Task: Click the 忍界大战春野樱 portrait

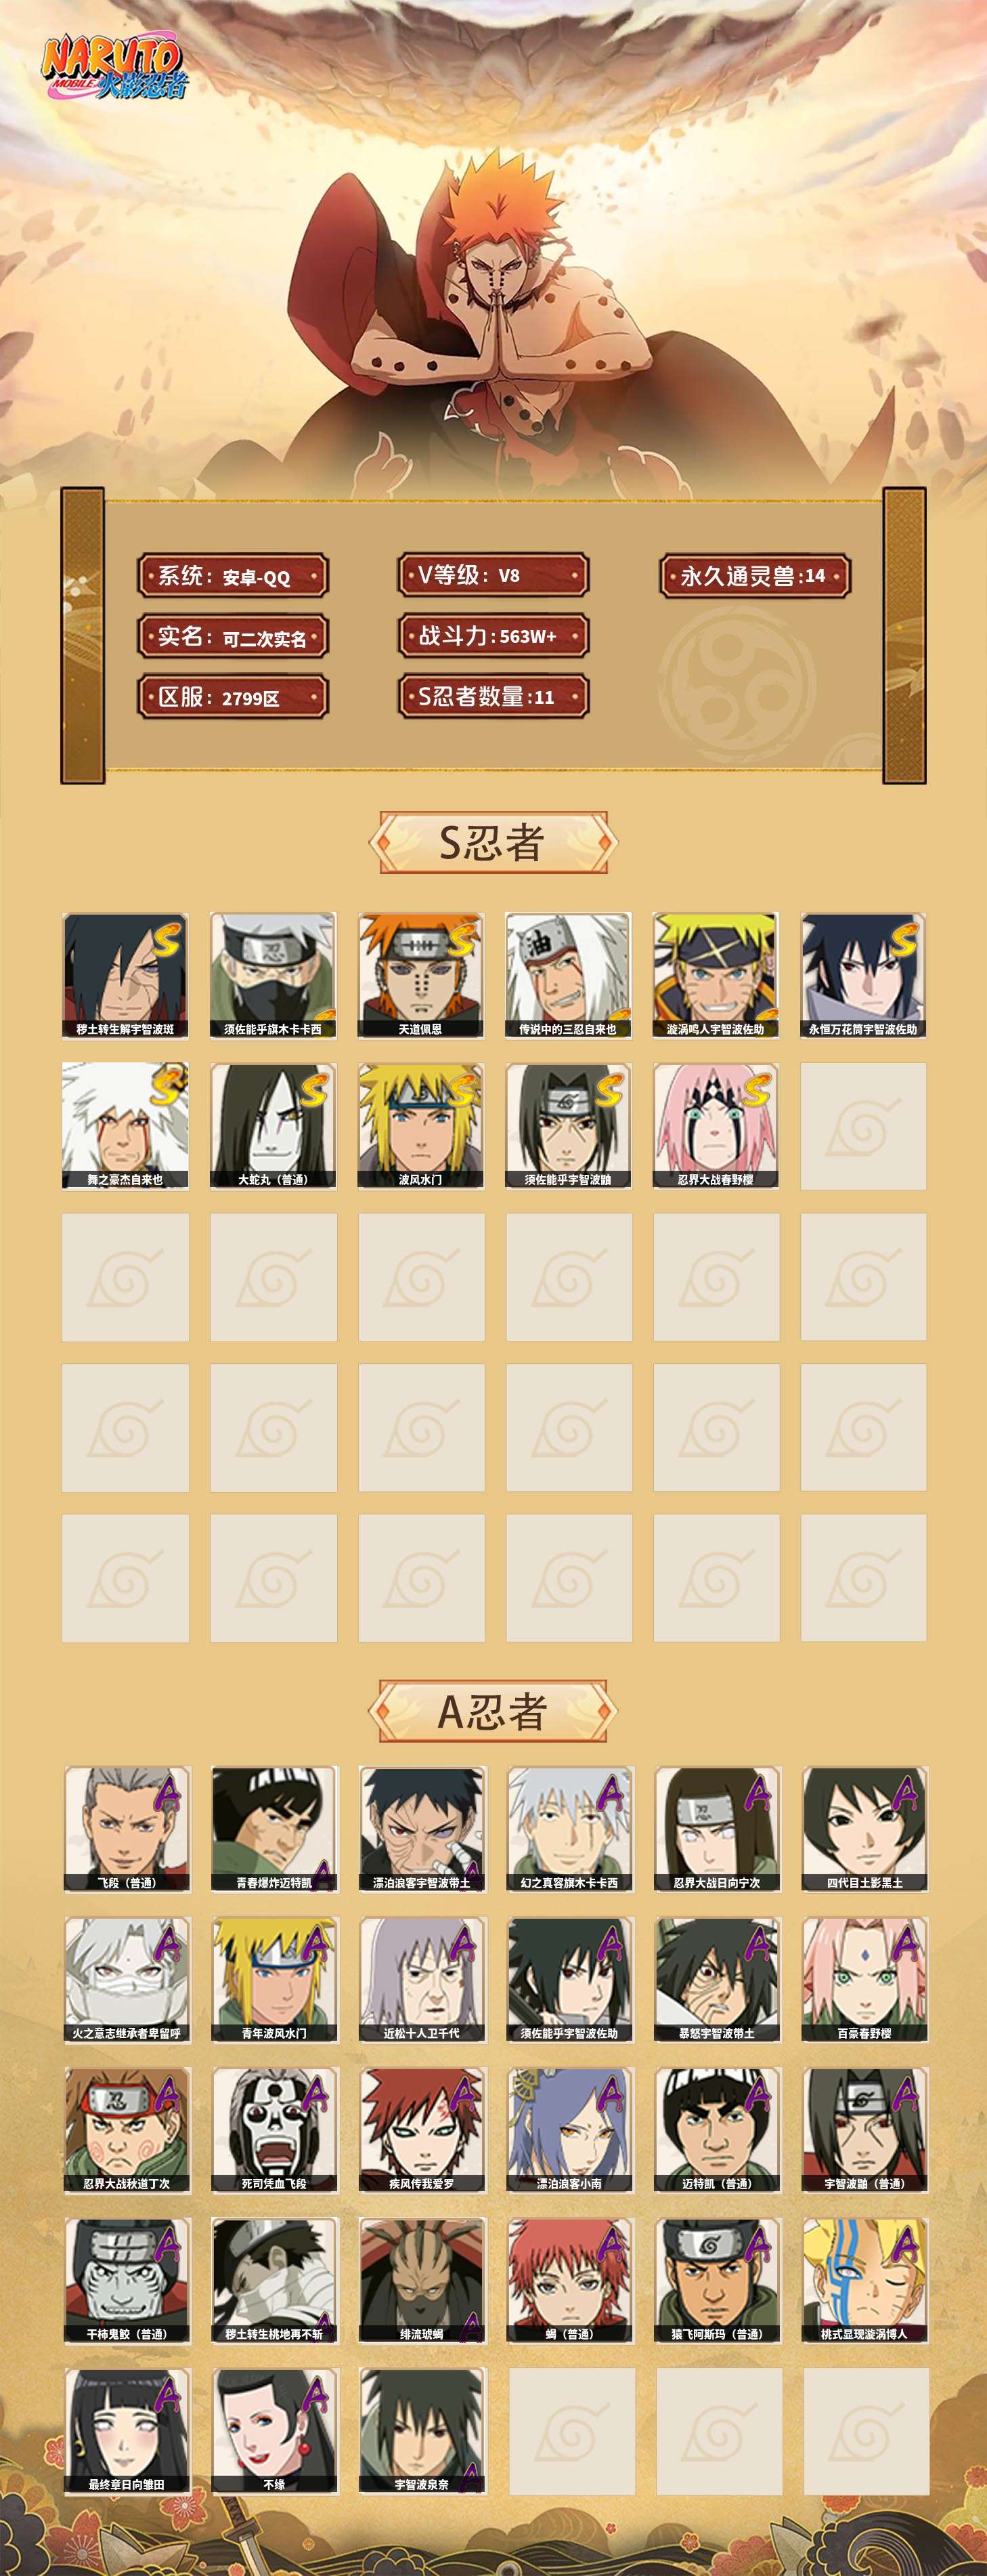Action: (716, 1126)
